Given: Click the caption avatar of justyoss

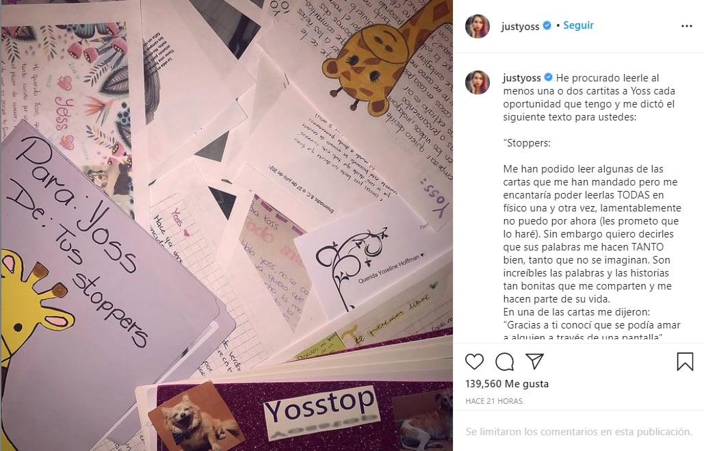Looking at the screenshot, I should click(x=478, y=82).
